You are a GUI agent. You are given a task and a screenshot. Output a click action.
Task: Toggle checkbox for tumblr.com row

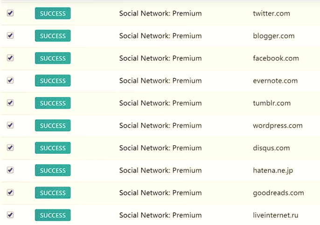(10, 102)
